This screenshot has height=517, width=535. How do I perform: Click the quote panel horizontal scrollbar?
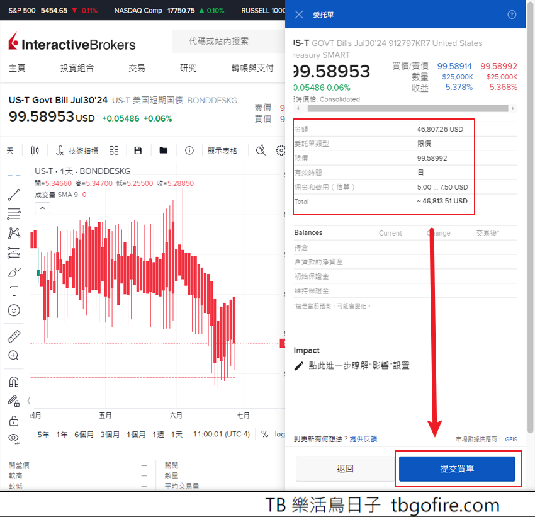click(x=408, y=108)
